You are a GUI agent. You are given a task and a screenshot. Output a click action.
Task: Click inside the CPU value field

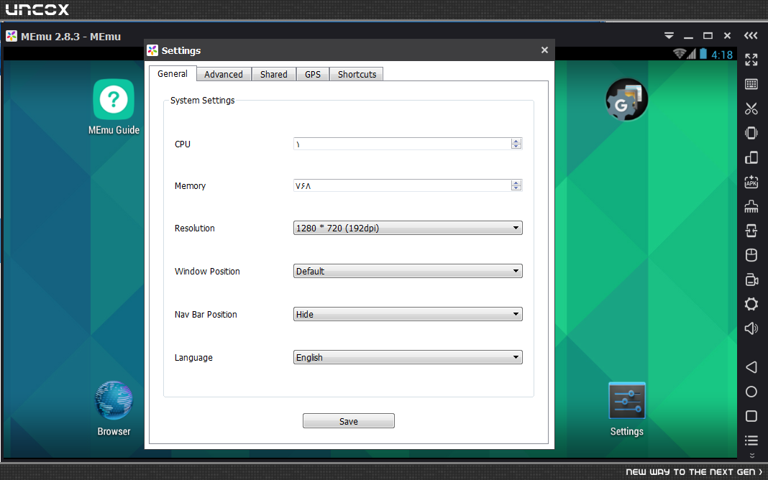tap(402, 144)
